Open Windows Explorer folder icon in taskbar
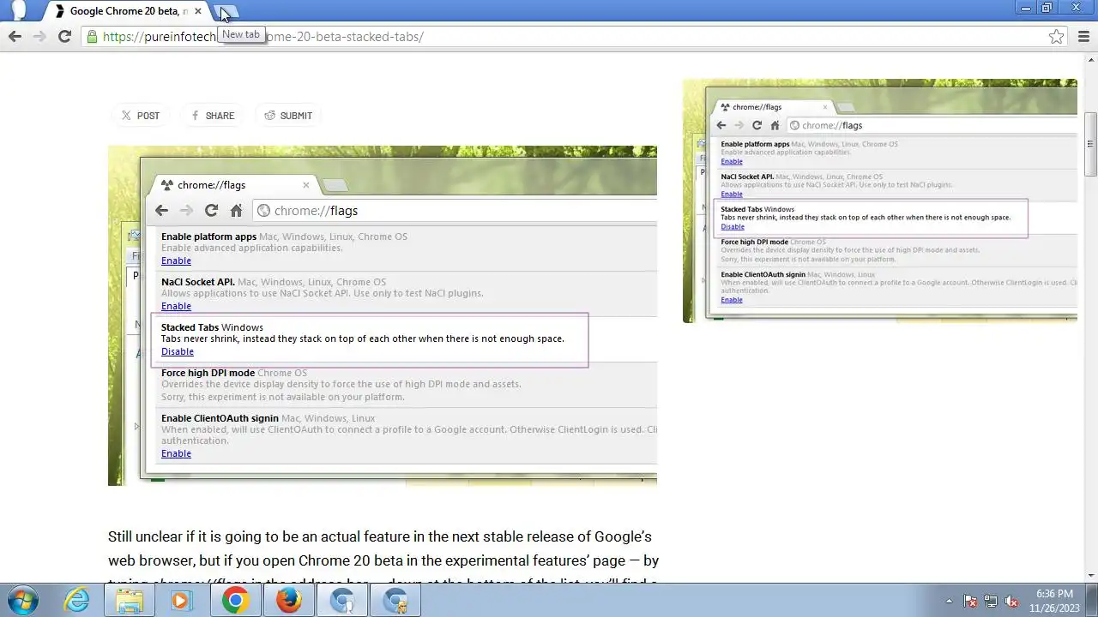 [x=130, y=601]
